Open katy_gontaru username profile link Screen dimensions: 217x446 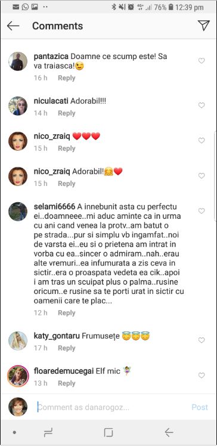tap(57, 336)
